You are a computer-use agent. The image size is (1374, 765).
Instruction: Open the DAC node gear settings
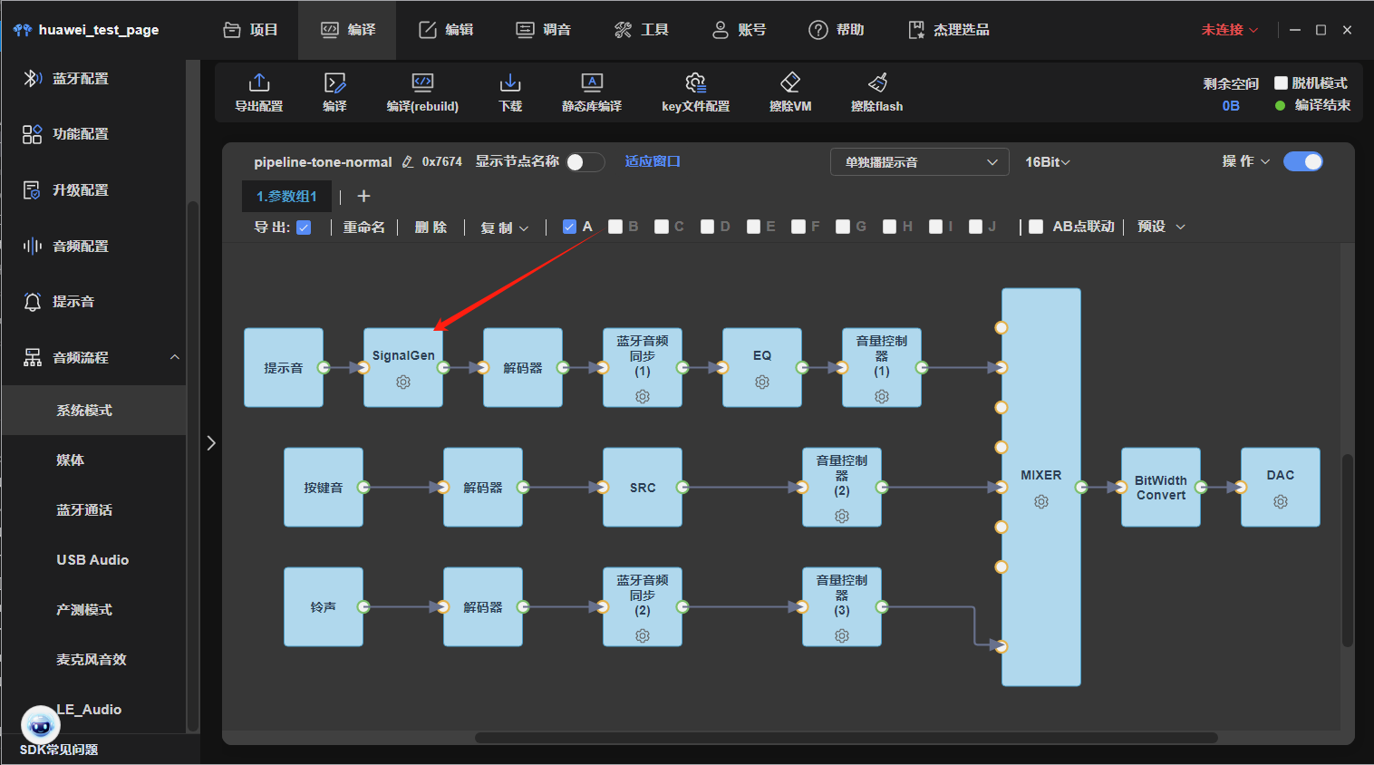tap(1281, 501)
